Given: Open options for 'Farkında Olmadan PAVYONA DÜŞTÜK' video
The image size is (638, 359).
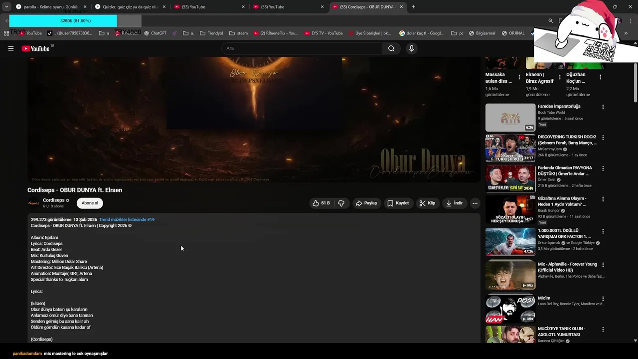Looking at the screenshot, I should click(603, 169).
